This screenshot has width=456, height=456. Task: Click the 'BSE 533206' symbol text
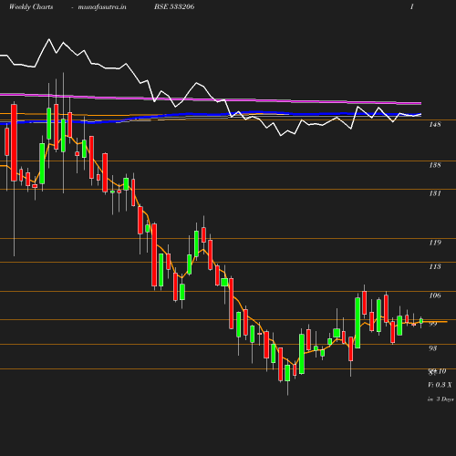click(174, 6)
